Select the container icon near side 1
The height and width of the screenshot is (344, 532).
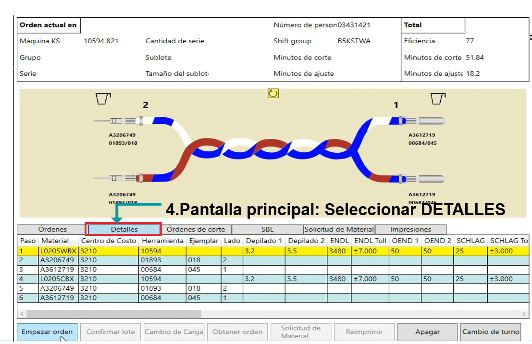click(438, 98)
